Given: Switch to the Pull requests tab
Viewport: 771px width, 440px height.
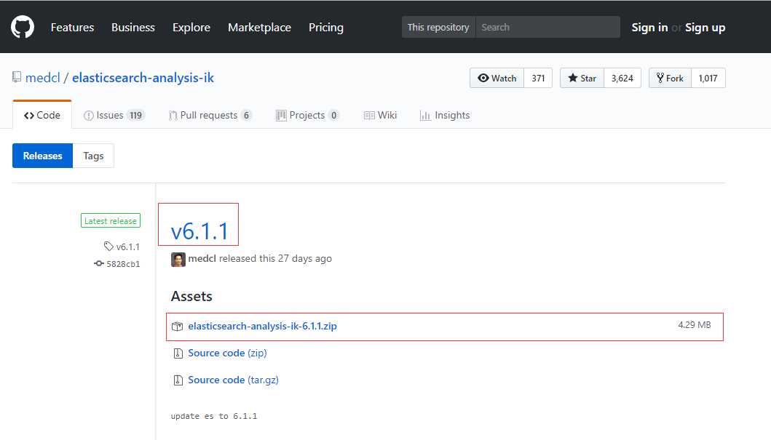Looking at the screenshot, I should coord(209,116).
